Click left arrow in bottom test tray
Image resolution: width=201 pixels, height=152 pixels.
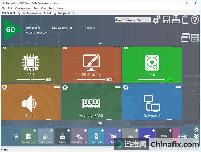pyautogui.click(x=17, y=137)
